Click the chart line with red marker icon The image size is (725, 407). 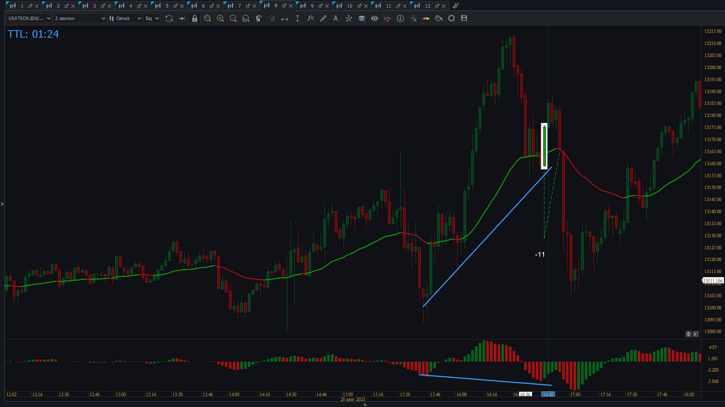click(387, 19)
